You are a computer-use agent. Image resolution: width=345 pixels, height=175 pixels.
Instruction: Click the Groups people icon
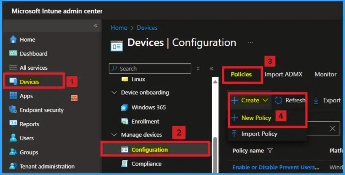(x=13, y=152)
